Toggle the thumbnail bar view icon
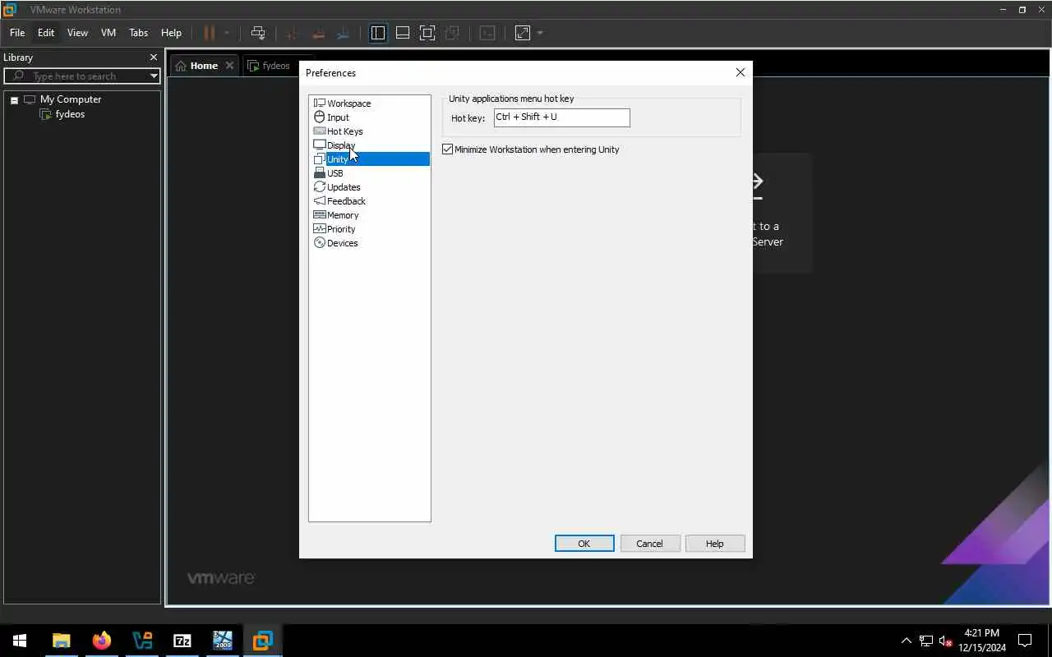The image size is (1052, 657). 403,33
